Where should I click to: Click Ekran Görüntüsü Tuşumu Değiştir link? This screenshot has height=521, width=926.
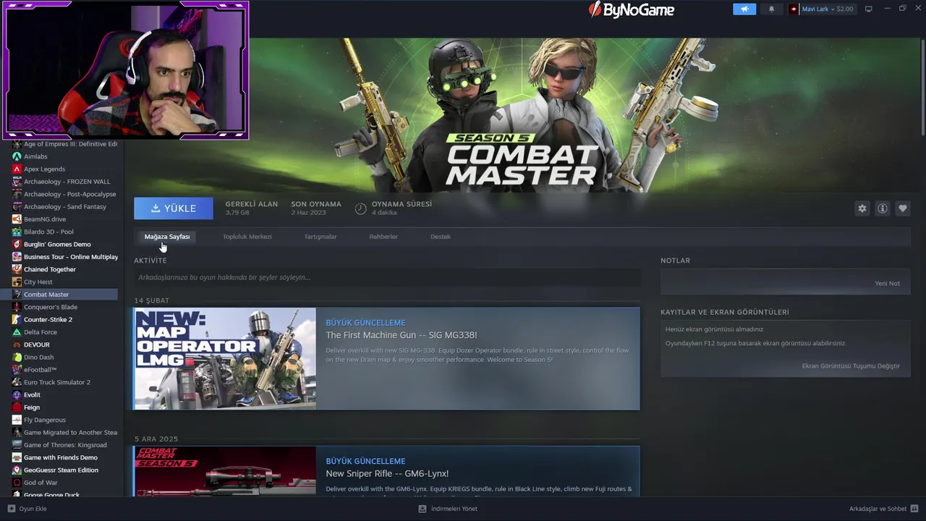pyautogui.click(x=851, y=366)
